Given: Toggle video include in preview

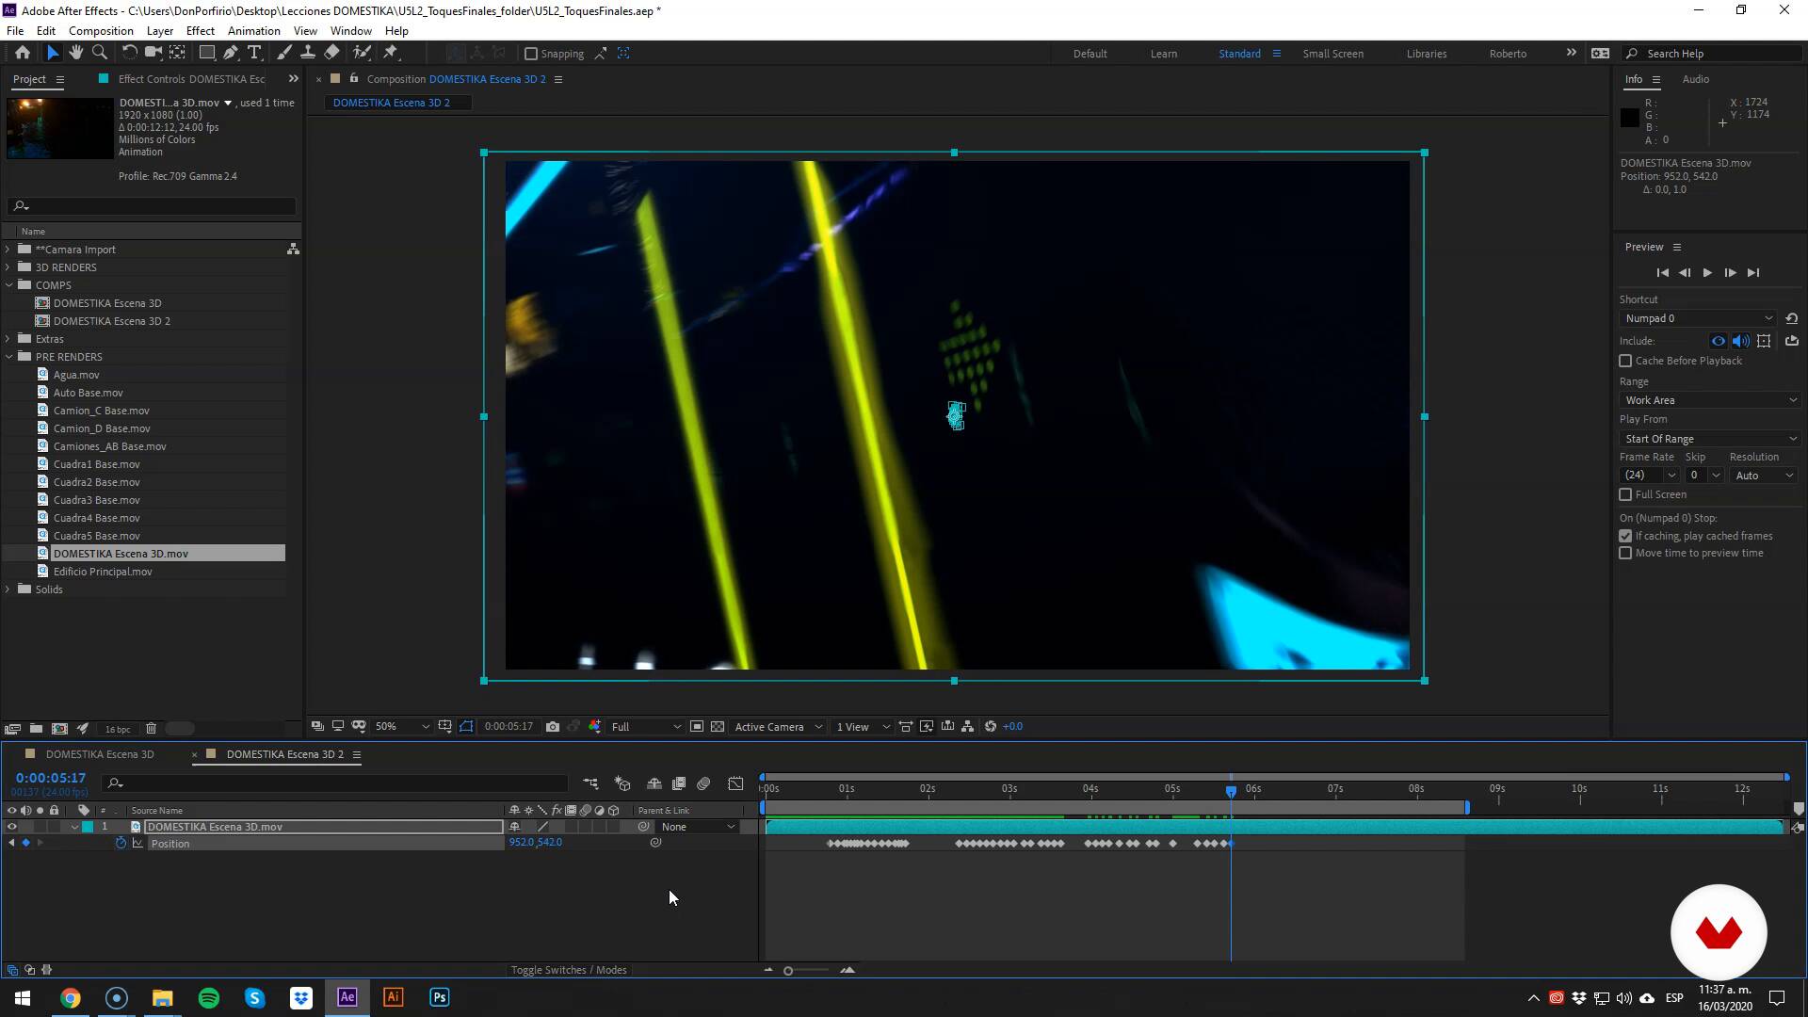Looking at the screenshot, I should click(x=1719, y=342).
